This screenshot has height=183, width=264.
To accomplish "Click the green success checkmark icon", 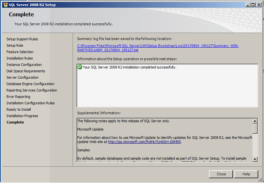I will [80, 67].
